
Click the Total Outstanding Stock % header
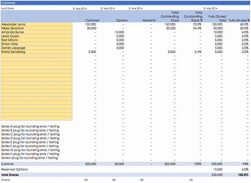193,16
